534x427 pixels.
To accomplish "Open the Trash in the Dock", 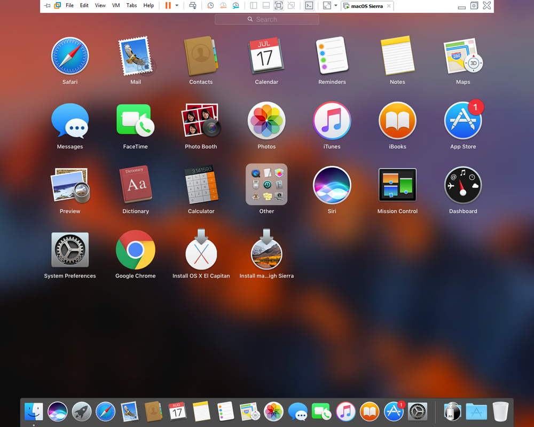I will (x=500, y=412).
